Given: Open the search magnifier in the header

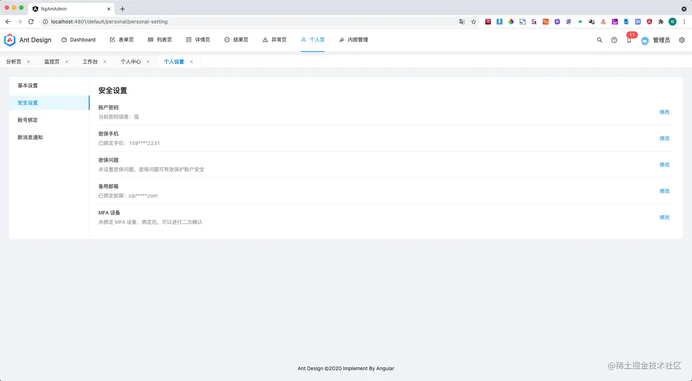Looking at the screenshot, I should [x=600, y=40].
